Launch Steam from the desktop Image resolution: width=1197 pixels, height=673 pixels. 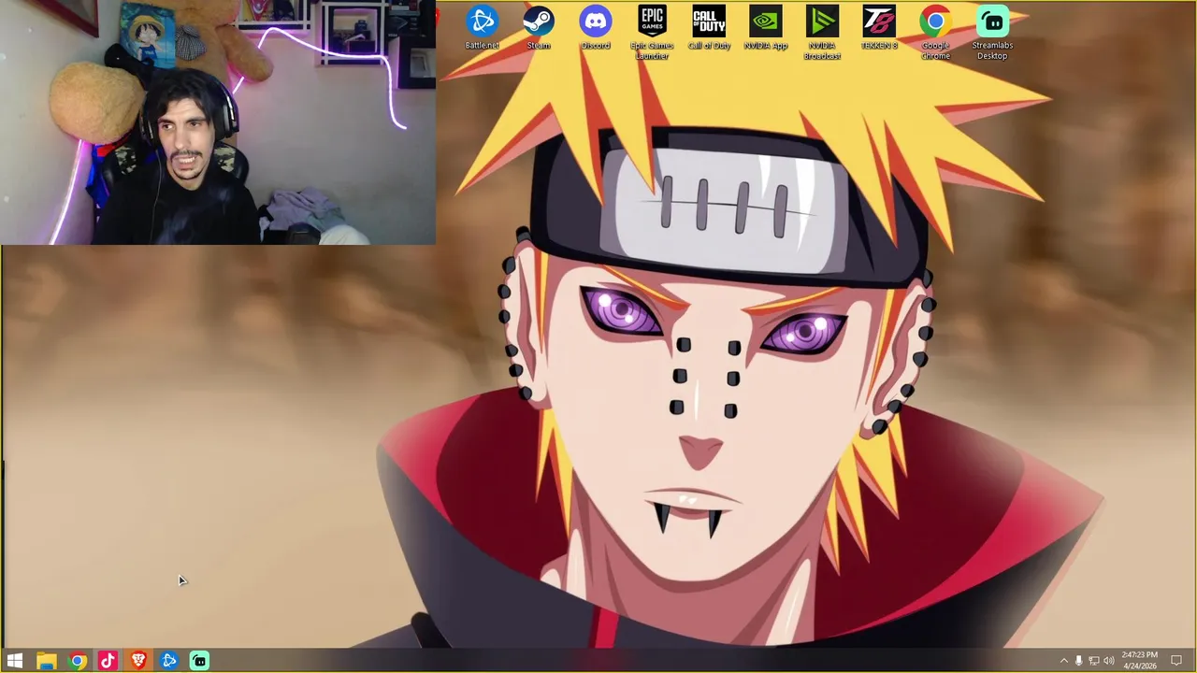[x=539, y=28]
